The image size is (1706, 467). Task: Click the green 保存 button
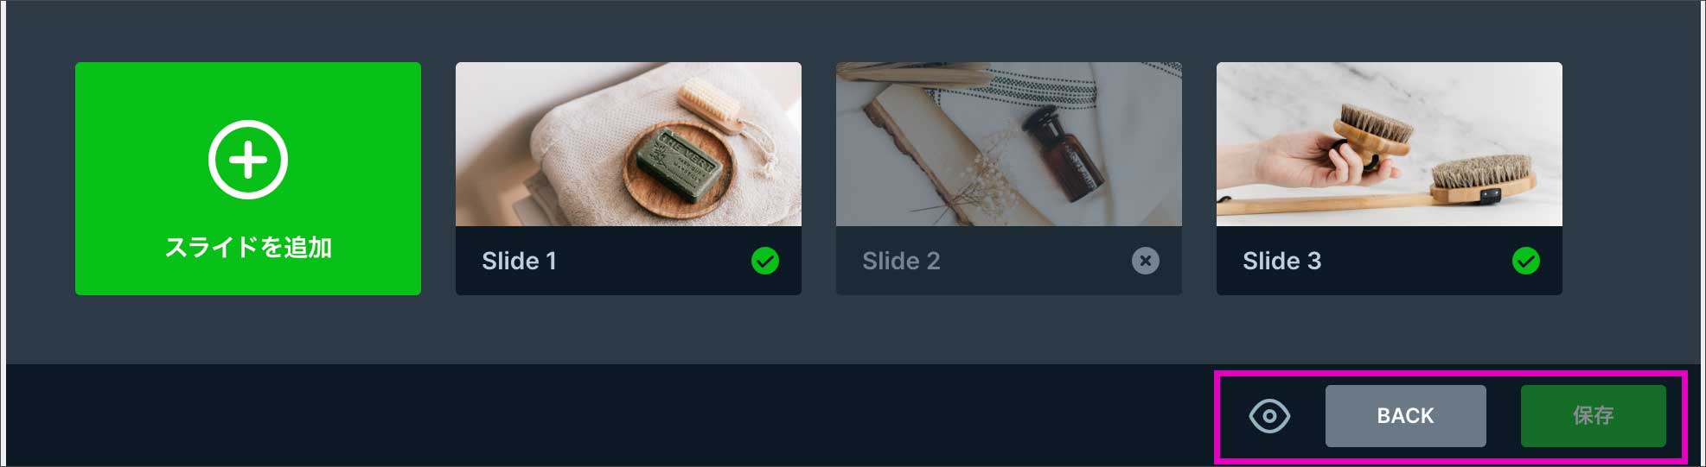pos(1594,416)
